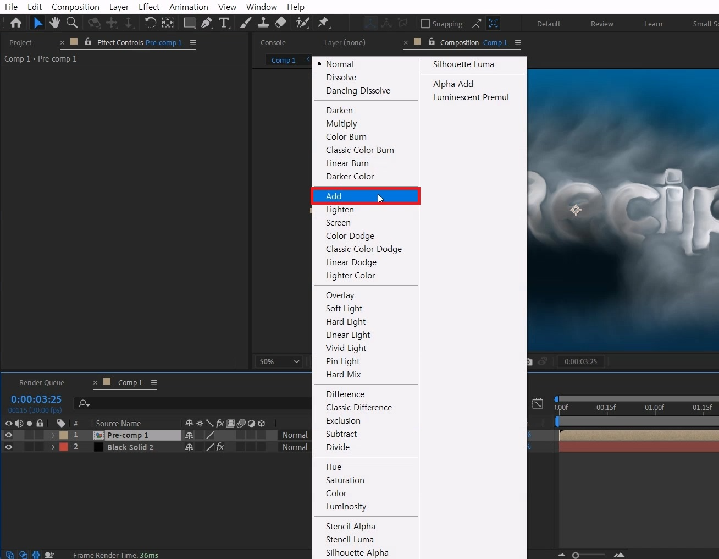This screenshot has width=719, height=559.
Task: Choose Overlay blending mode
Action: tap(366, 295)
